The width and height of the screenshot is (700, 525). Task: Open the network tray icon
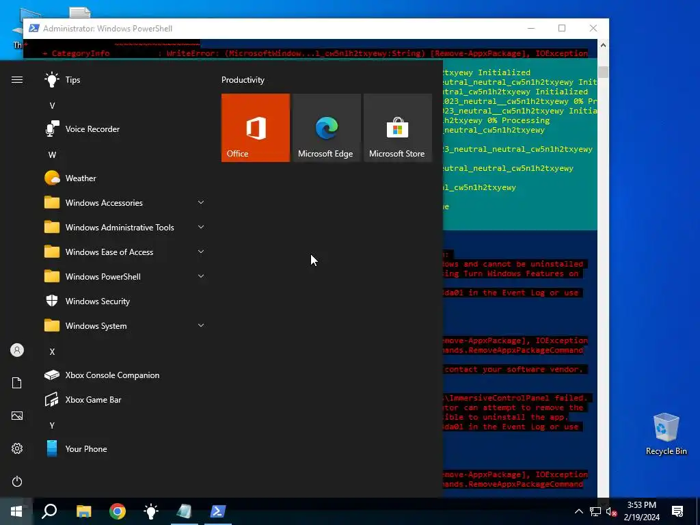595,511
